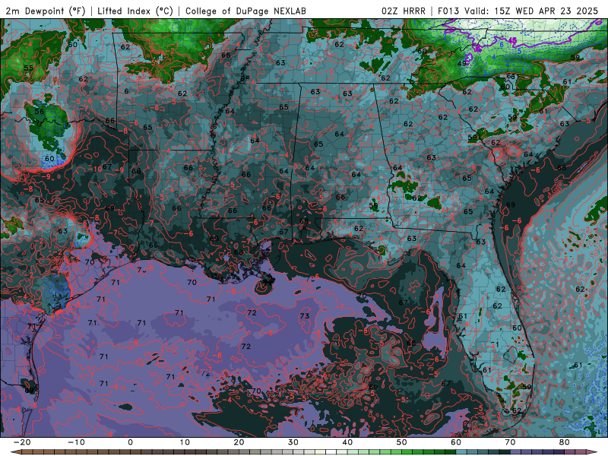Image resolution: width=608 pixels, height=456 pixels.
Task: Select the 30 tick on the color scale
Action: click(293, 442)
